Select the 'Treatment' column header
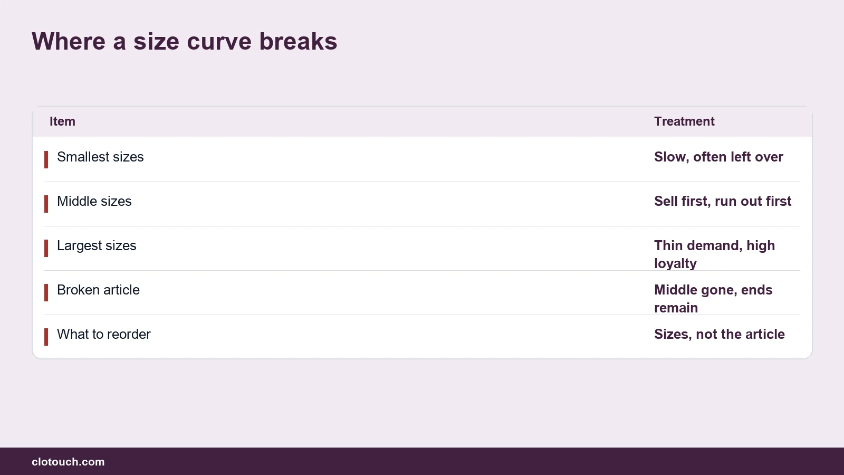The height and width of the screenshot is (475, 844). pos(684,121)
